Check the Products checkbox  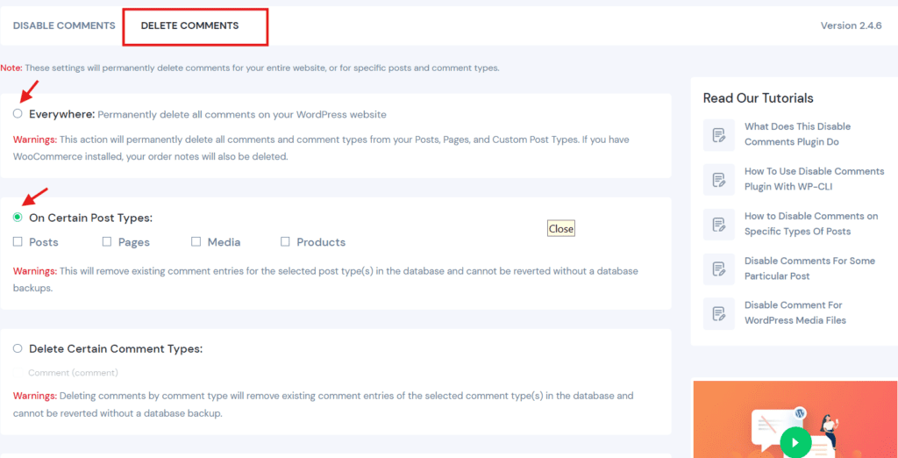click(x=285, y=242)
